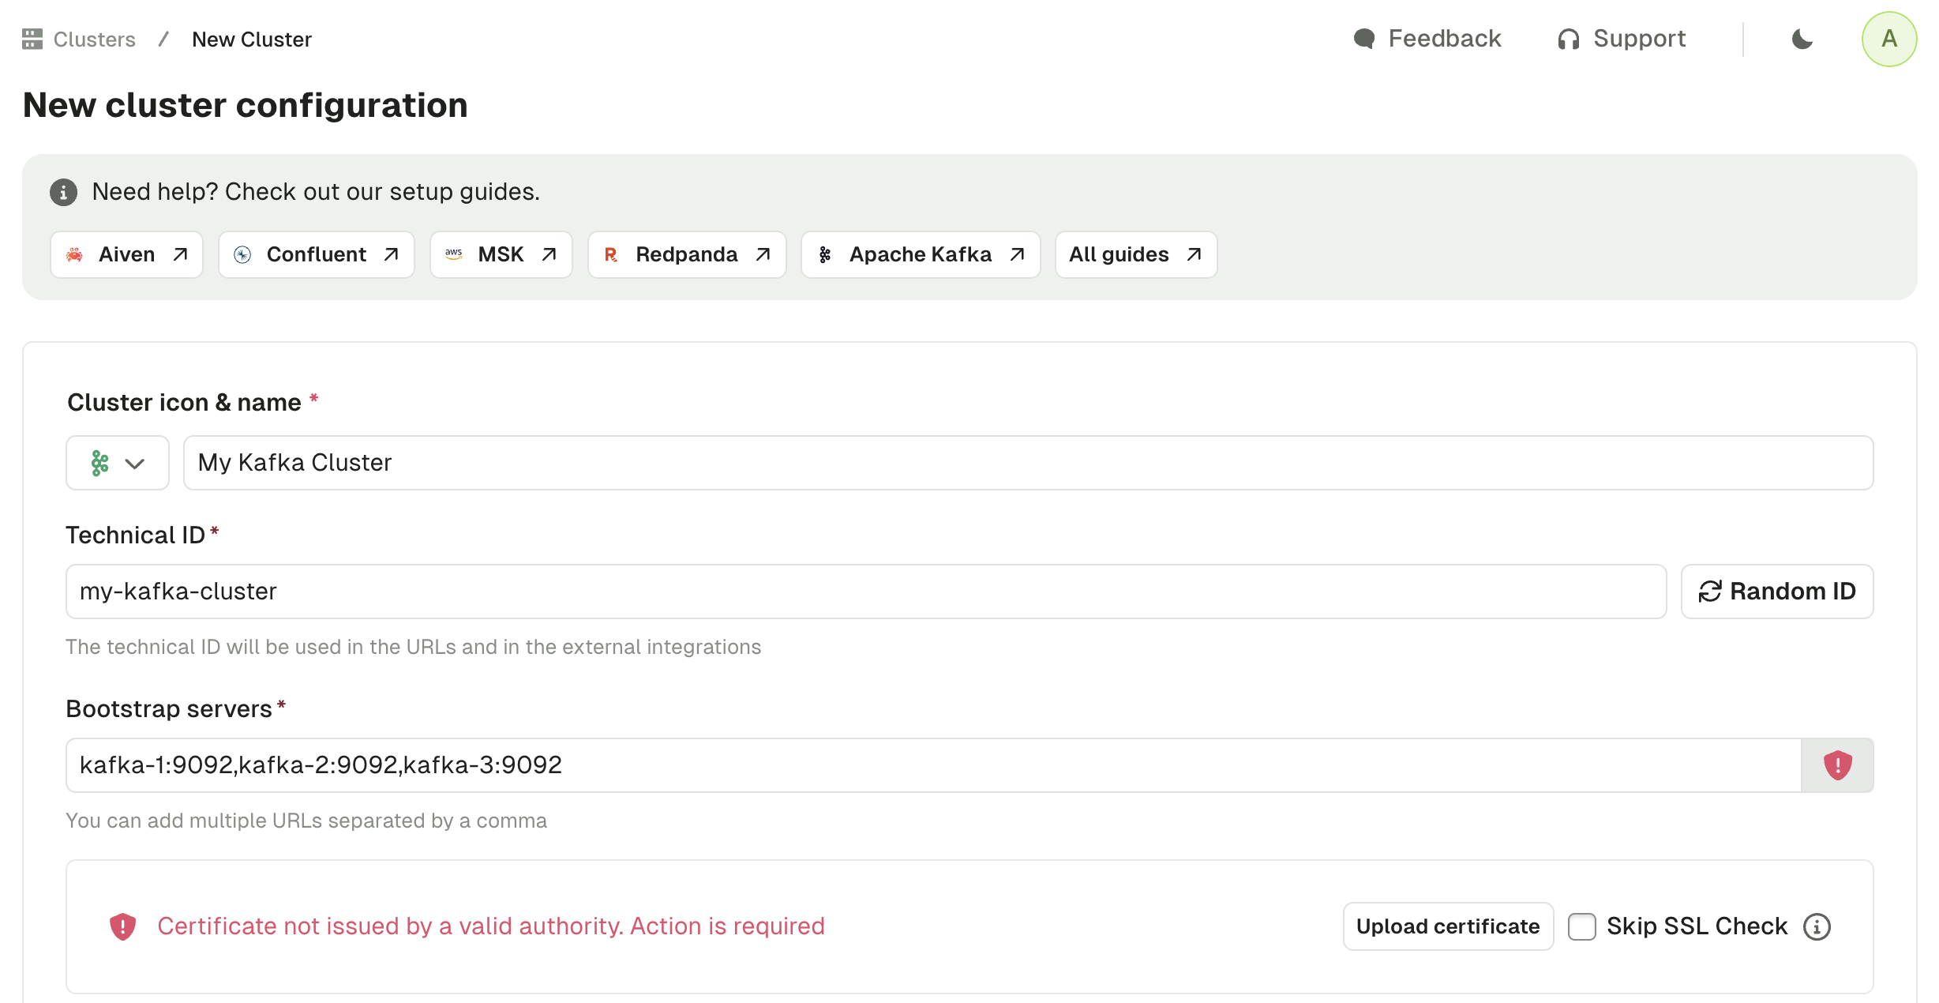Enable the Skip SSL Check checkbox

click(1581, 926)
